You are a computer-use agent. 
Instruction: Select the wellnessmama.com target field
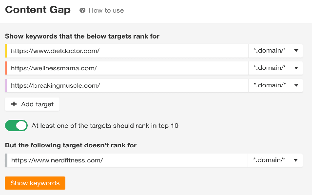click(127, 68)
